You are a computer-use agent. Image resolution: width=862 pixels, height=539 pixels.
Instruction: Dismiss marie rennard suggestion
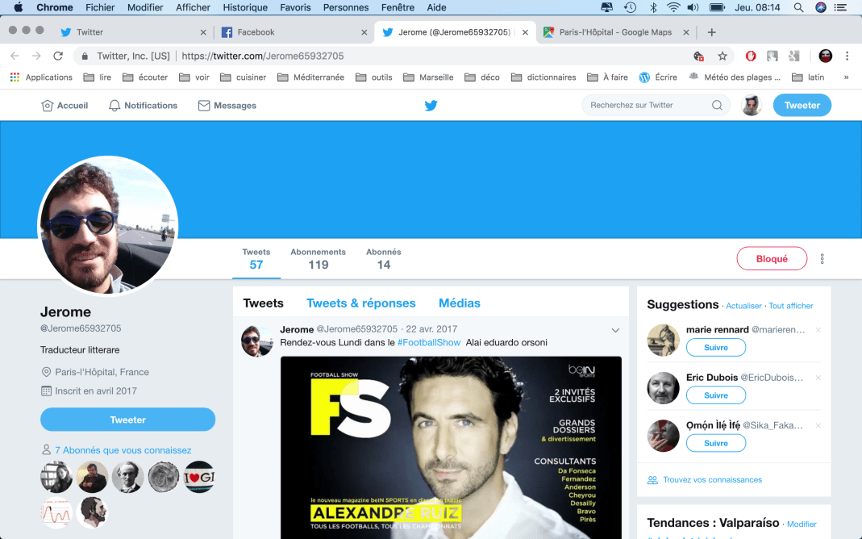click(818, 330)
